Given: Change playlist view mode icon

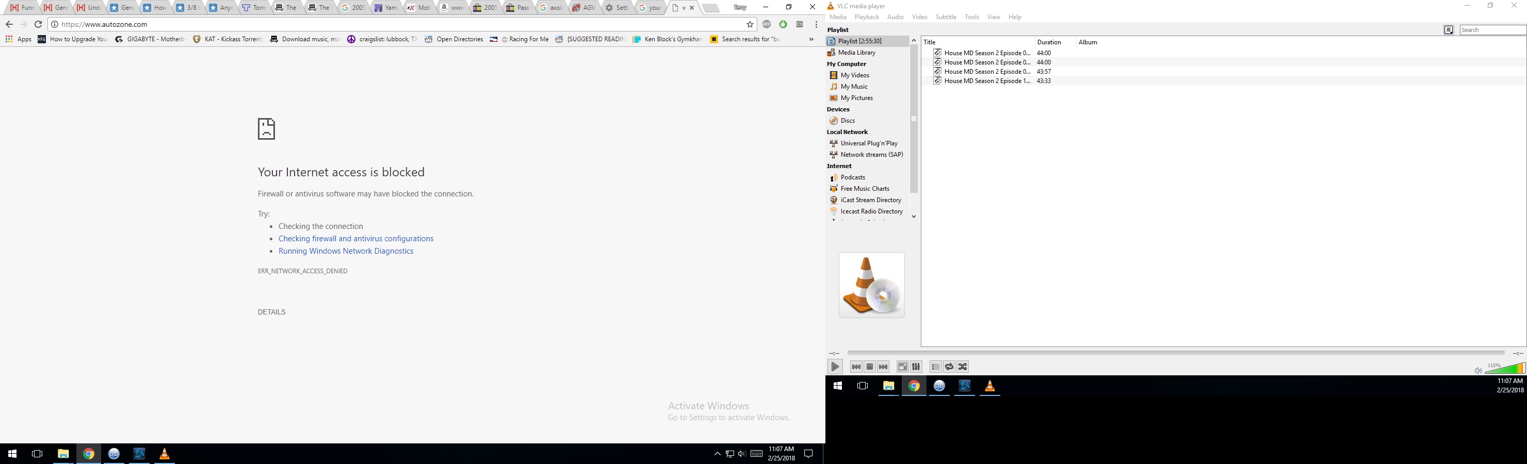Looking at the screenshot, I should [1448, 30].
